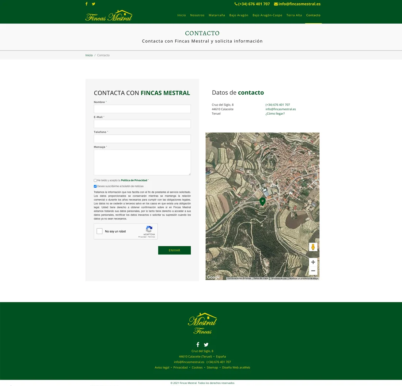Screen dimensions: 402x386
Task: Select Contacto navigation item
Action: click(313, 15)
